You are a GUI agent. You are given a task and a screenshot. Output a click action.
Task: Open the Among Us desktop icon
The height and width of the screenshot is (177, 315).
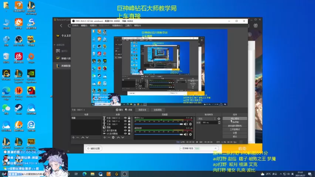point(31,92)
